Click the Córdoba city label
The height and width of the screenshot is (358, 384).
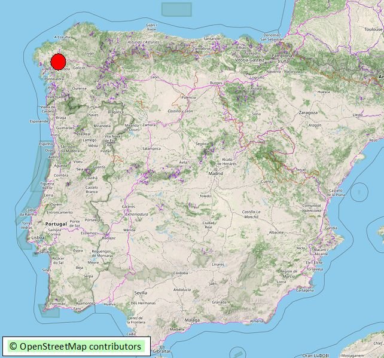tap(181, 273)
